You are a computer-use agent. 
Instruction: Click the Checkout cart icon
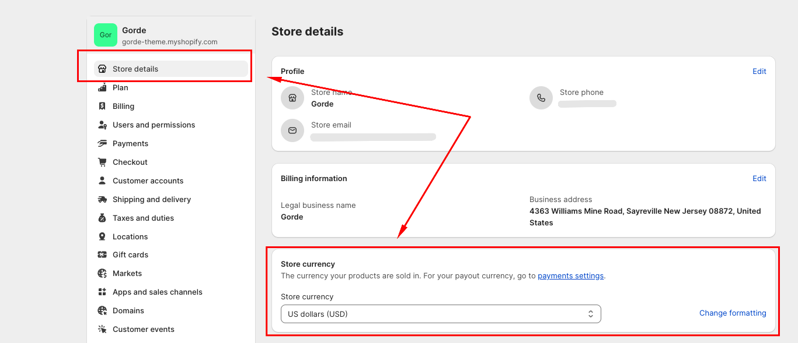pyautogui.click(x=102, y=162)
